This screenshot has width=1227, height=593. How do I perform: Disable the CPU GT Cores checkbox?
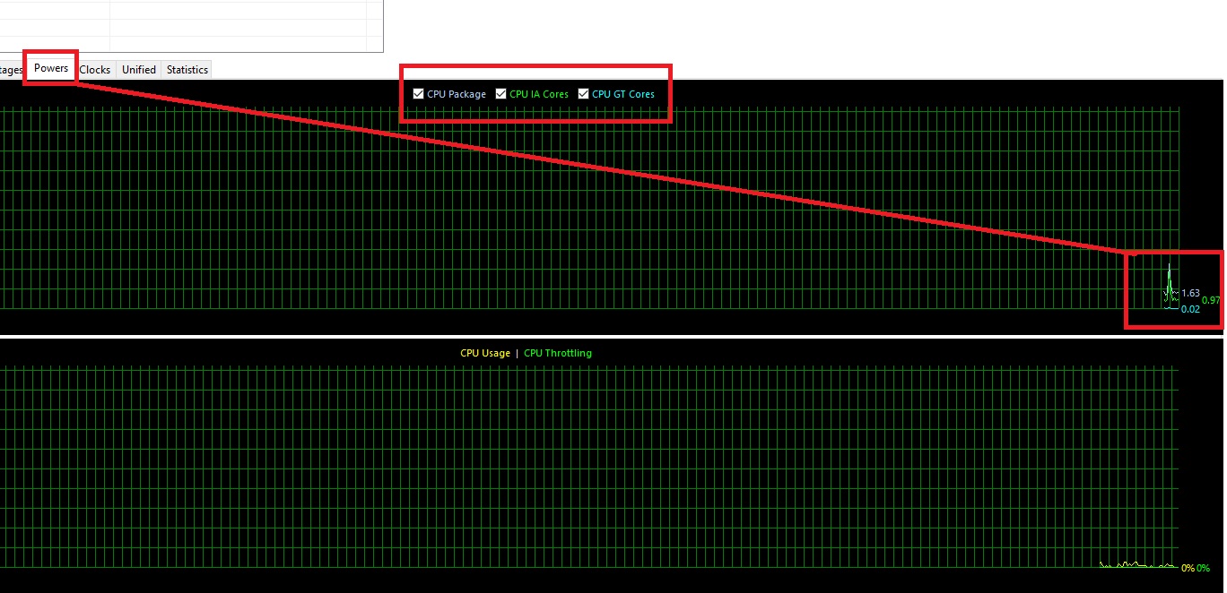point(584,94)
